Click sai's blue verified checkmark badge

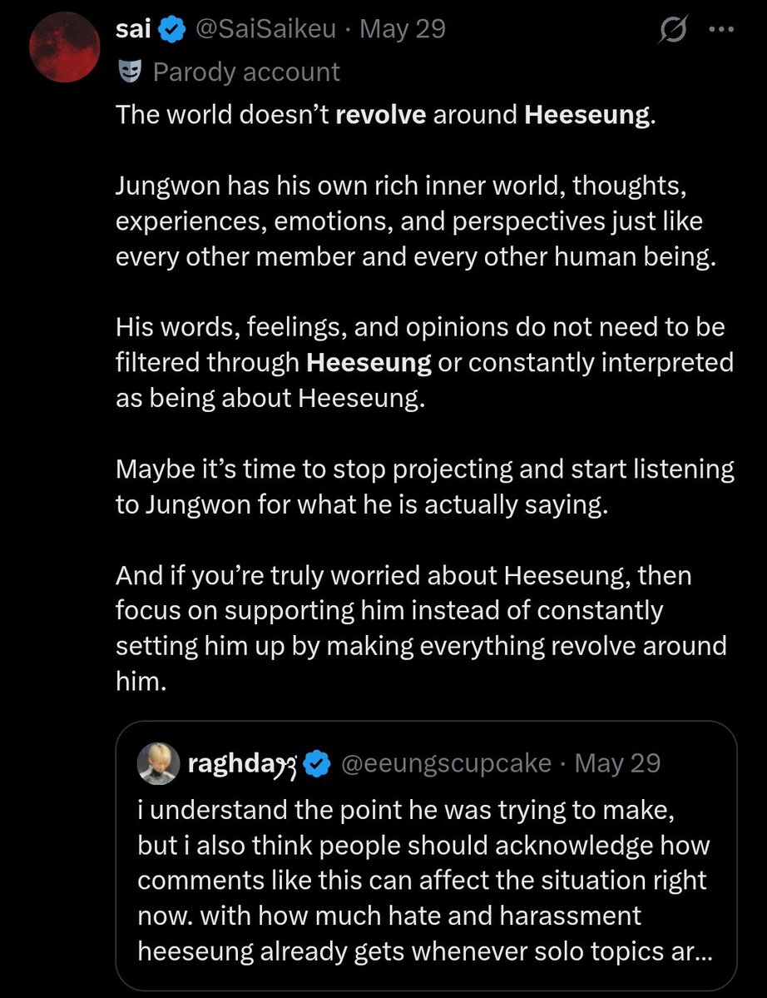point(171,30)
